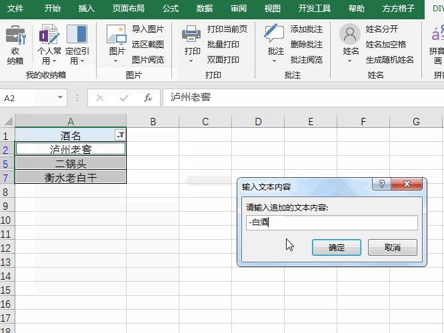Open the Name Box dropdown arrow
The image size is (444, 333).
coord(60,97)
